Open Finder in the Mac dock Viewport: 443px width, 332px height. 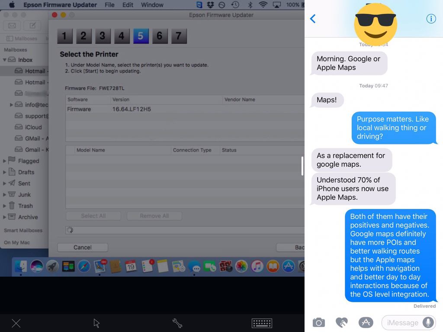(21, 266)
